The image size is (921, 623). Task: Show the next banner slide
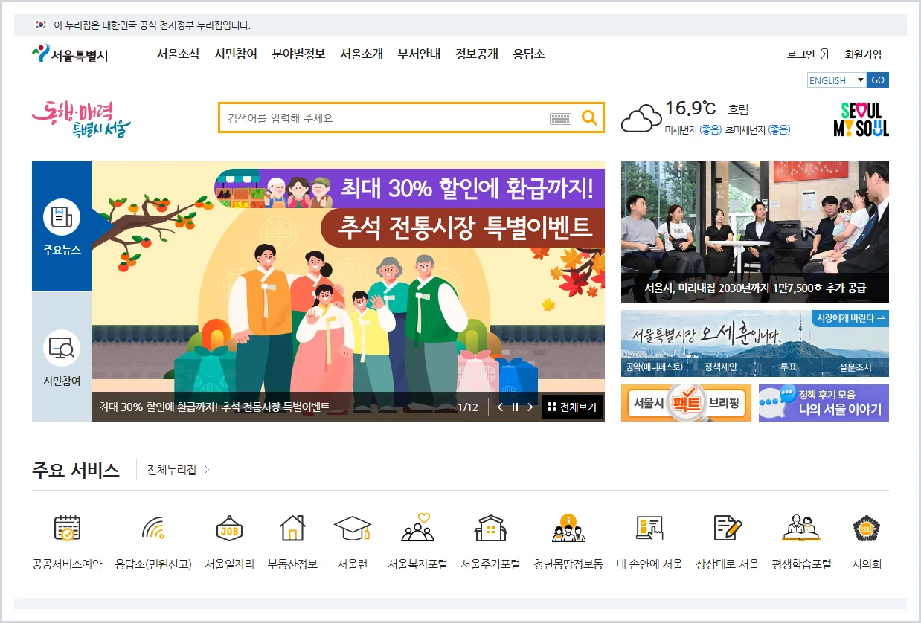pos(530,407)
